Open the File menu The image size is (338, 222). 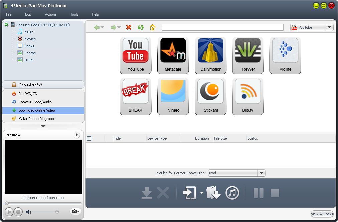[x=9, y=14]
